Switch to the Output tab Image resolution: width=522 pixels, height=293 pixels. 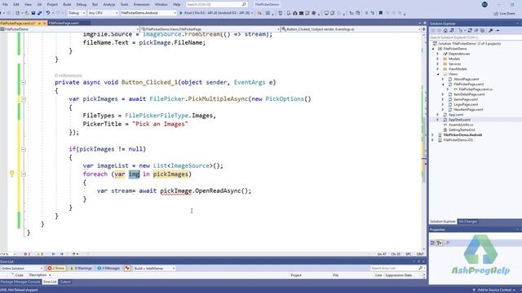(x=65, y=282)
